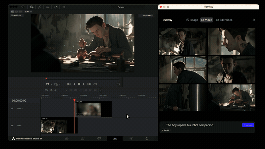This screenshot has width=265, height=149.
Task: Open the Sound Library music list icon
Action: pos(56,7)
